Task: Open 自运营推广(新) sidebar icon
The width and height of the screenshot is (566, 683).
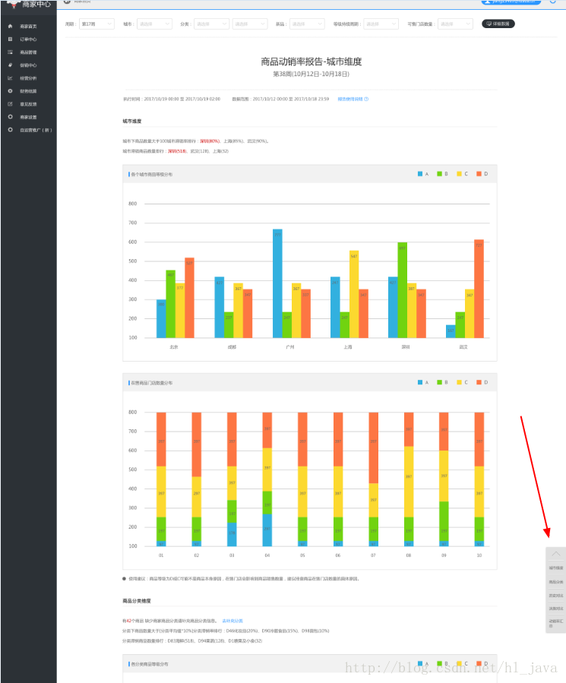Action: (10, 130)
